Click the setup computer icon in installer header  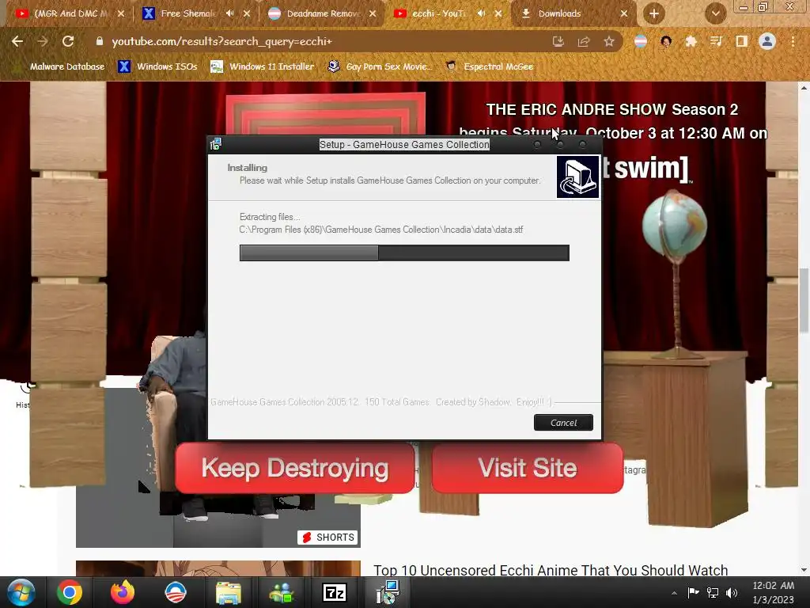tap(577, 177)
